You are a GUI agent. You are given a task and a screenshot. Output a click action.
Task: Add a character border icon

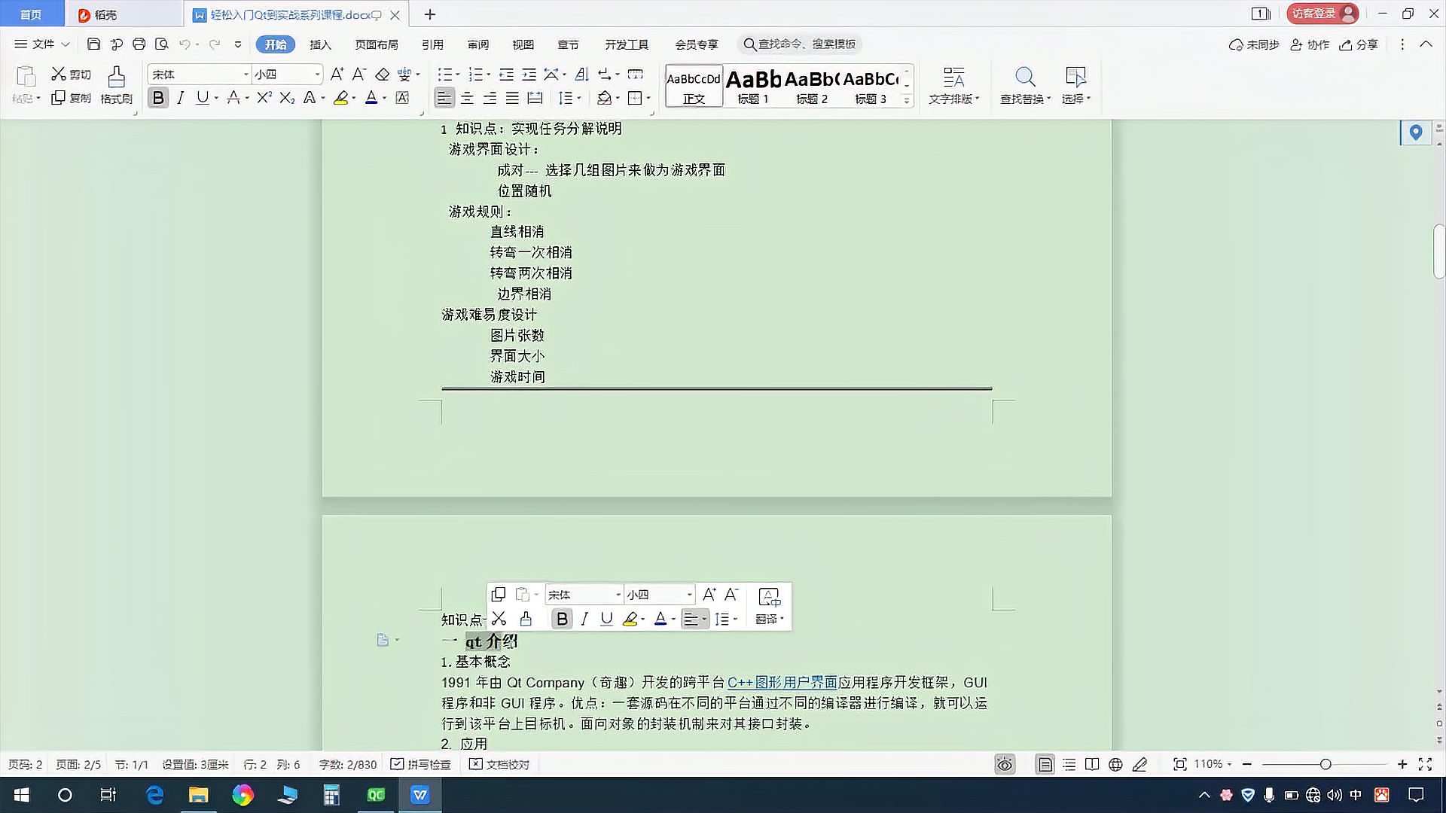[402, 98]
